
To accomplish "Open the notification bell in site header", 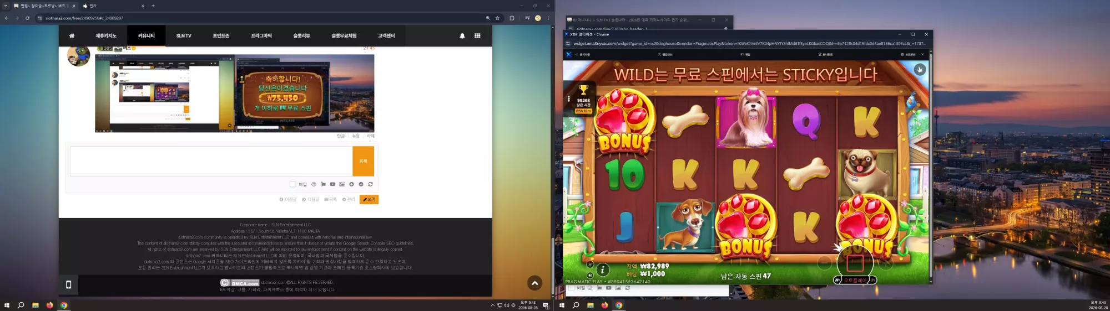I will tap(462, 35).
